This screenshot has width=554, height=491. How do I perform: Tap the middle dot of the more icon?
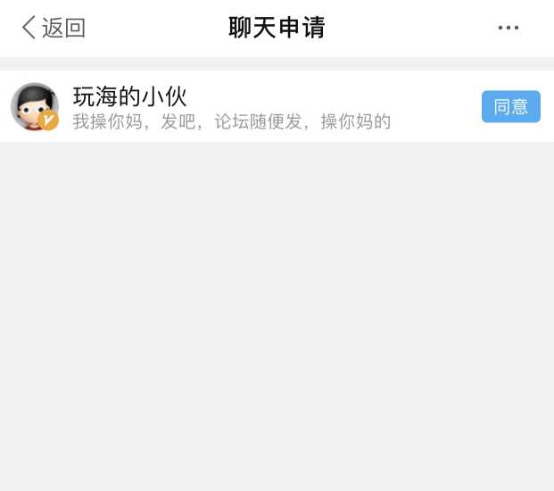pos(509,28)
